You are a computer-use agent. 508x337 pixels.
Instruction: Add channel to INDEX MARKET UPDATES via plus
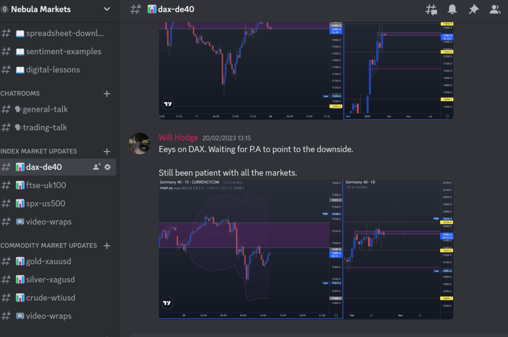point(107,152)
